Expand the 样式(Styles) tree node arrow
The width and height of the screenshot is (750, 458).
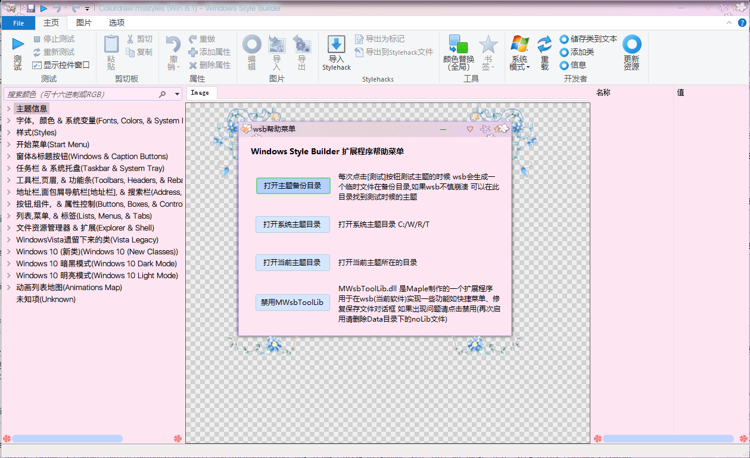pyautogui.click(x=9, y=132)
